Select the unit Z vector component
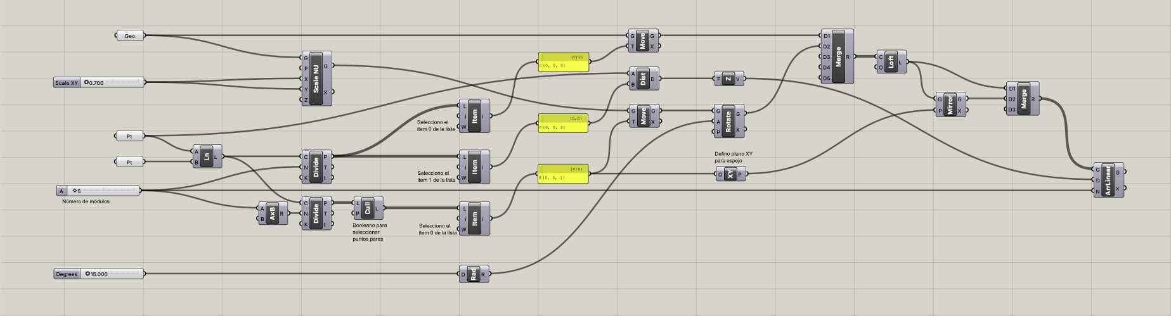1171x316 pixels. 728,79
